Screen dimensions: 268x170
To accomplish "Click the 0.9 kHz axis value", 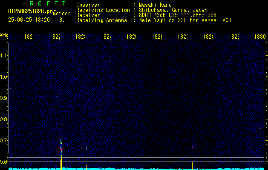I will point(3,98).
